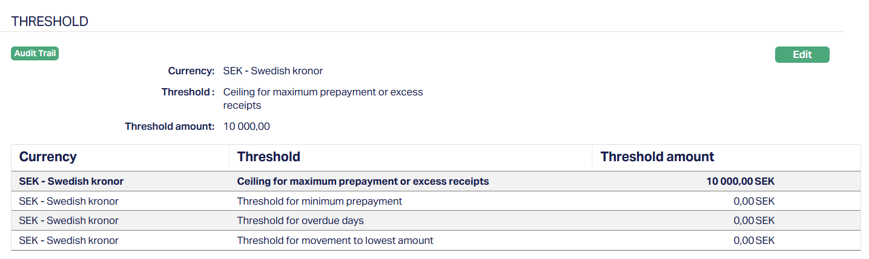Select the Threshold for minimum prepayment row

point(319,201)
